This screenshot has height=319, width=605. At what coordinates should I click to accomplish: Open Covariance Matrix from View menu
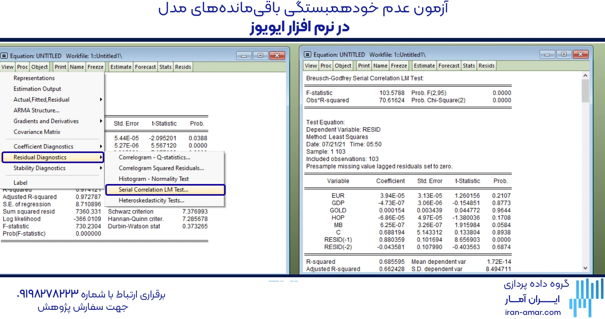click(x=37, y=132)
